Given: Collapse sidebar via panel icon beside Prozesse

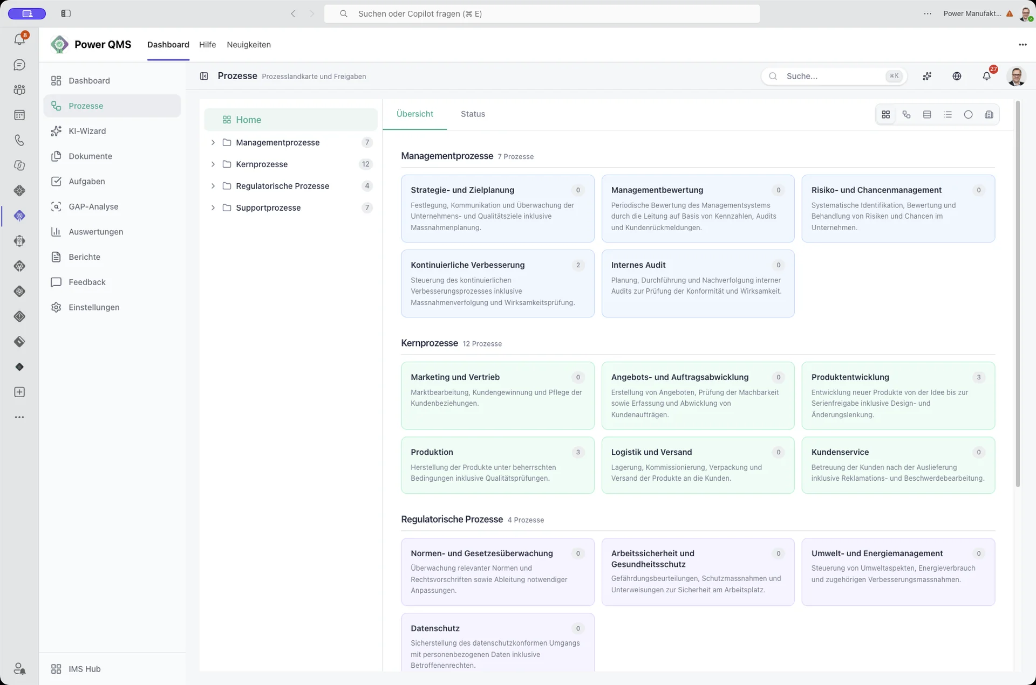Looking at the screenshot, I should tap(204, 76).
